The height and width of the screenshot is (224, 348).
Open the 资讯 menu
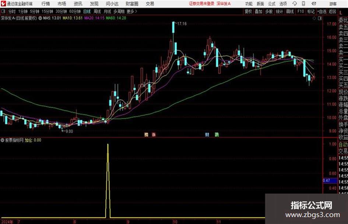pos(78,4)
